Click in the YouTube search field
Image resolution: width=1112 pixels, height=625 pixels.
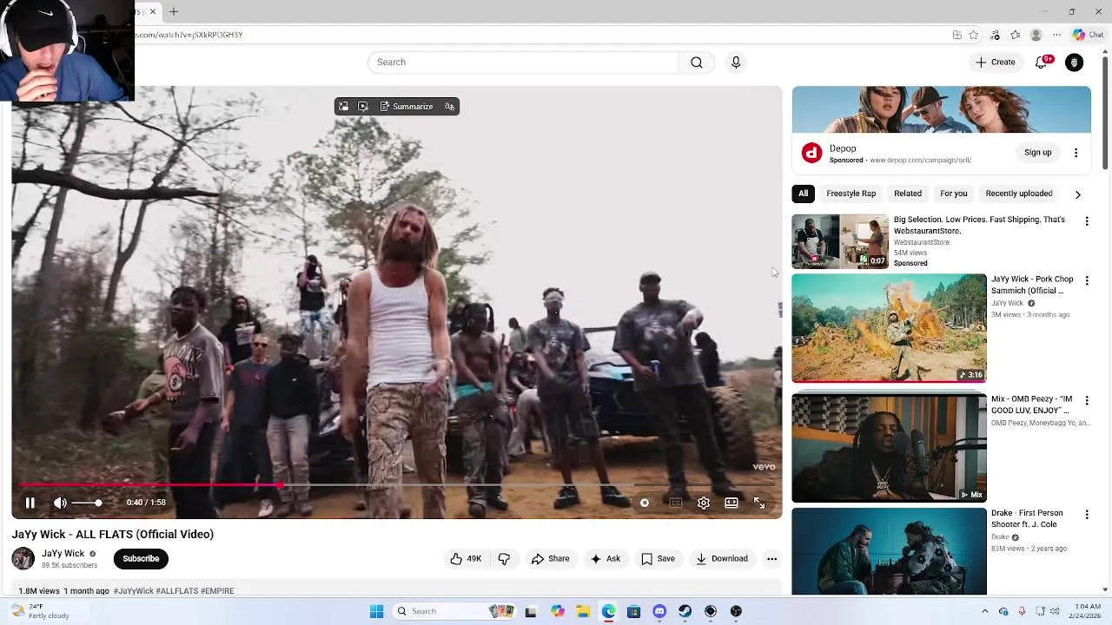(523, 62)
